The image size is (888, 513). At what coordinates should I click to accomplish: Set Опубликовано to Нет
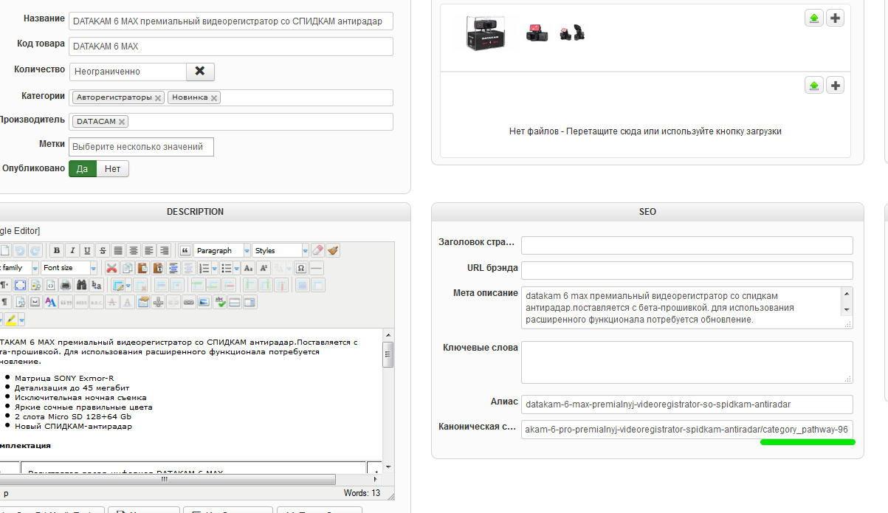[x=112, y=169]
